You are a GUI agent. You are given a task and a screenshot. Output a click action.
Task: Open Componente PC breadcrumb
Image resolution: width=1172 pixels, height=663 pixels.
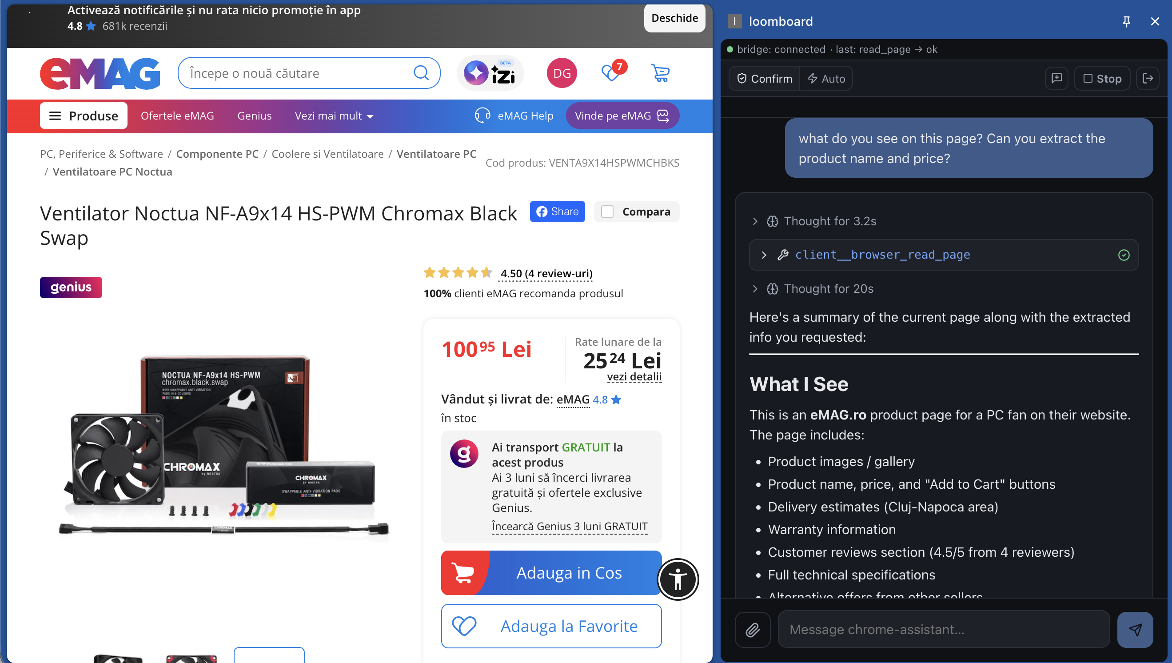(x=217, y=154)
